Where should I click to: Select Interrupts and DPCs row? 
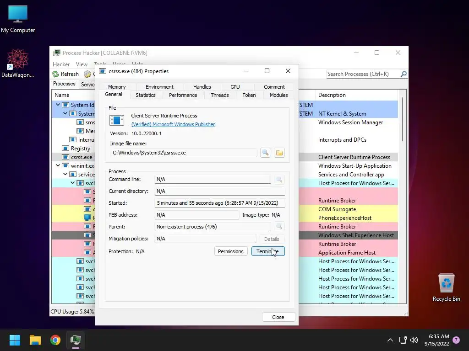342,140
